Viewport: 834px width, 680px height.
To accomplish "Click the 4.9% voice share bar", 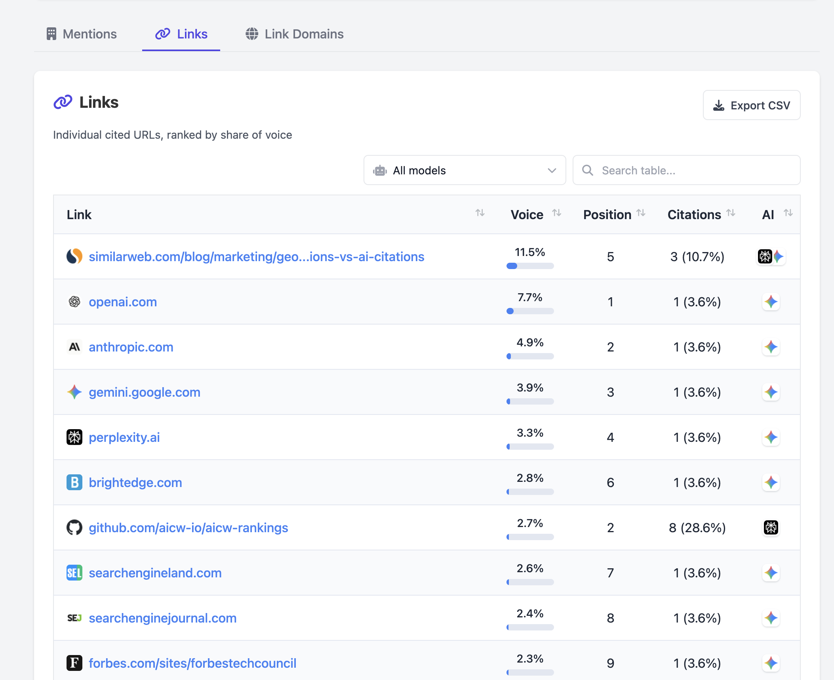I will [530, 356].
